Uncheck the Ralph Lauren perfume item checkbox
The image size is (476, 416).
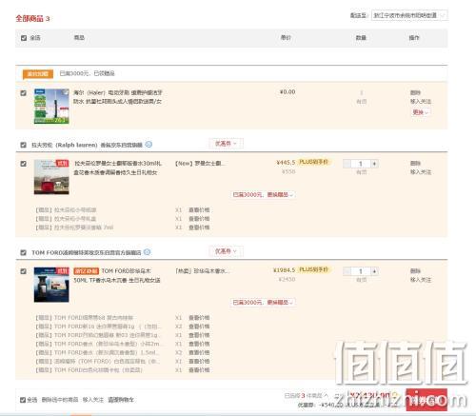click(23, 164)
